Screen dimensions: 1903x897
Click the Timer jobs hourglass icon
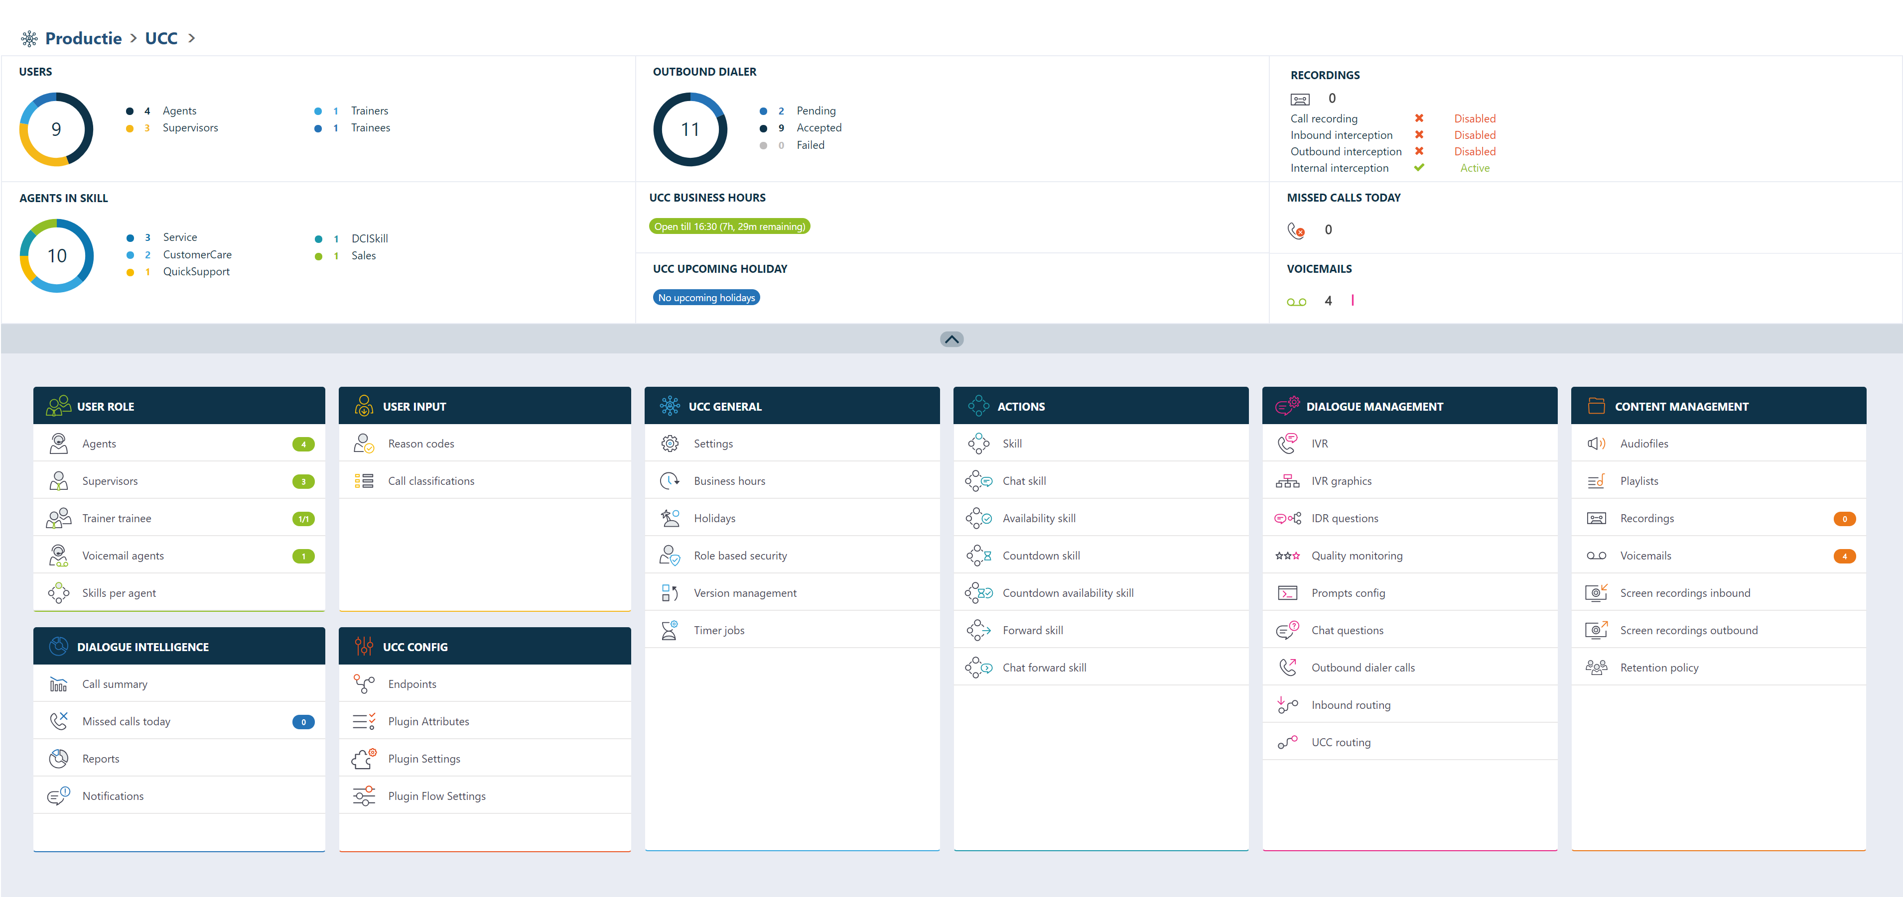coord(670,631)
